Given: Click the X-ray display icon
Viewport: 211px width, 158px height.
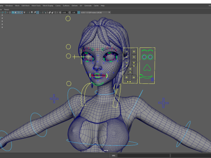Looking at the screenshot, I should [x=50, y=12].
